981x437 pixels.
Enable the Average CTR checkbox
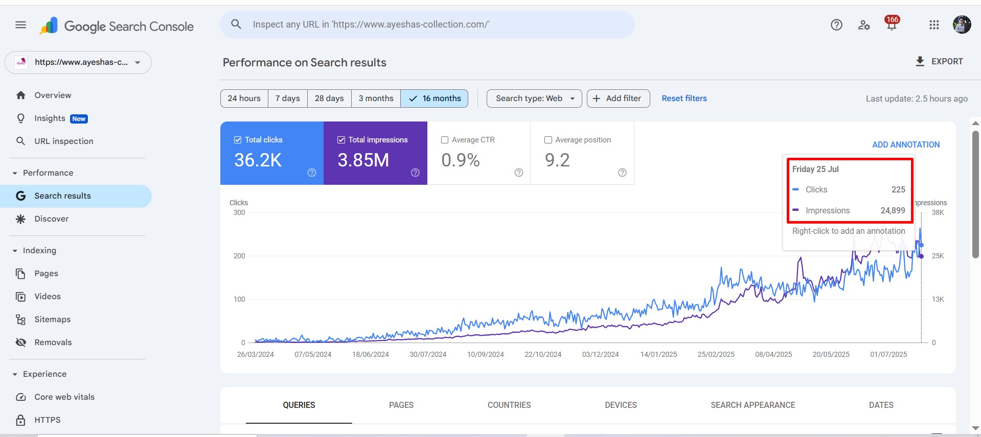click(x=445, y=140)
